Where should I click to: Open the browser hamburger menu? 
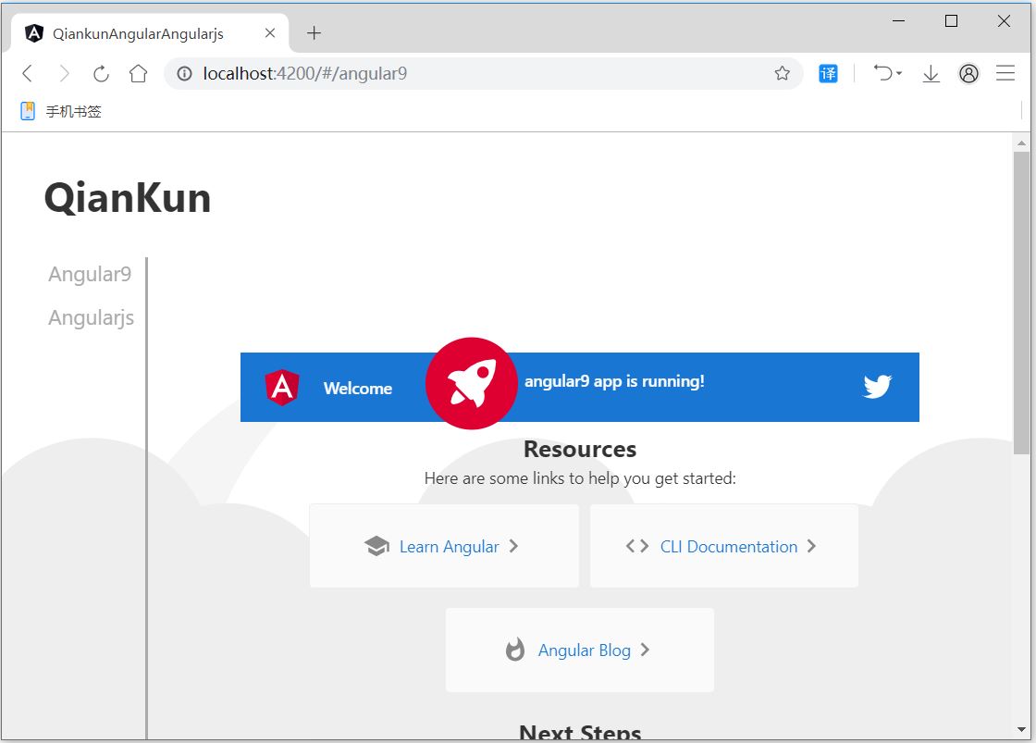1005,73
